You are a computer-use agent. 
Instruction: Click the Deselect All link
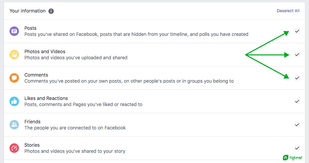pos(288,11)
